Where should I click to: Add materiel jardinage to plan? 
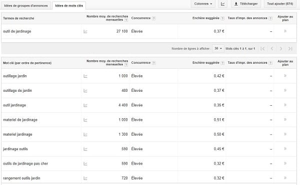click(x=285, y=134)
